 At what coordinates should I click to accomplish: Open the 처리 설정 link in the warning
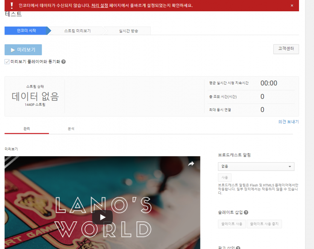[x=100, y=6]
